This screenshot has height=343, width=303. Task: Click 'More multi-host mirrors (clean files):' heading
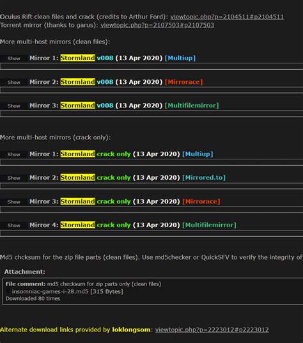click(55, 42)
